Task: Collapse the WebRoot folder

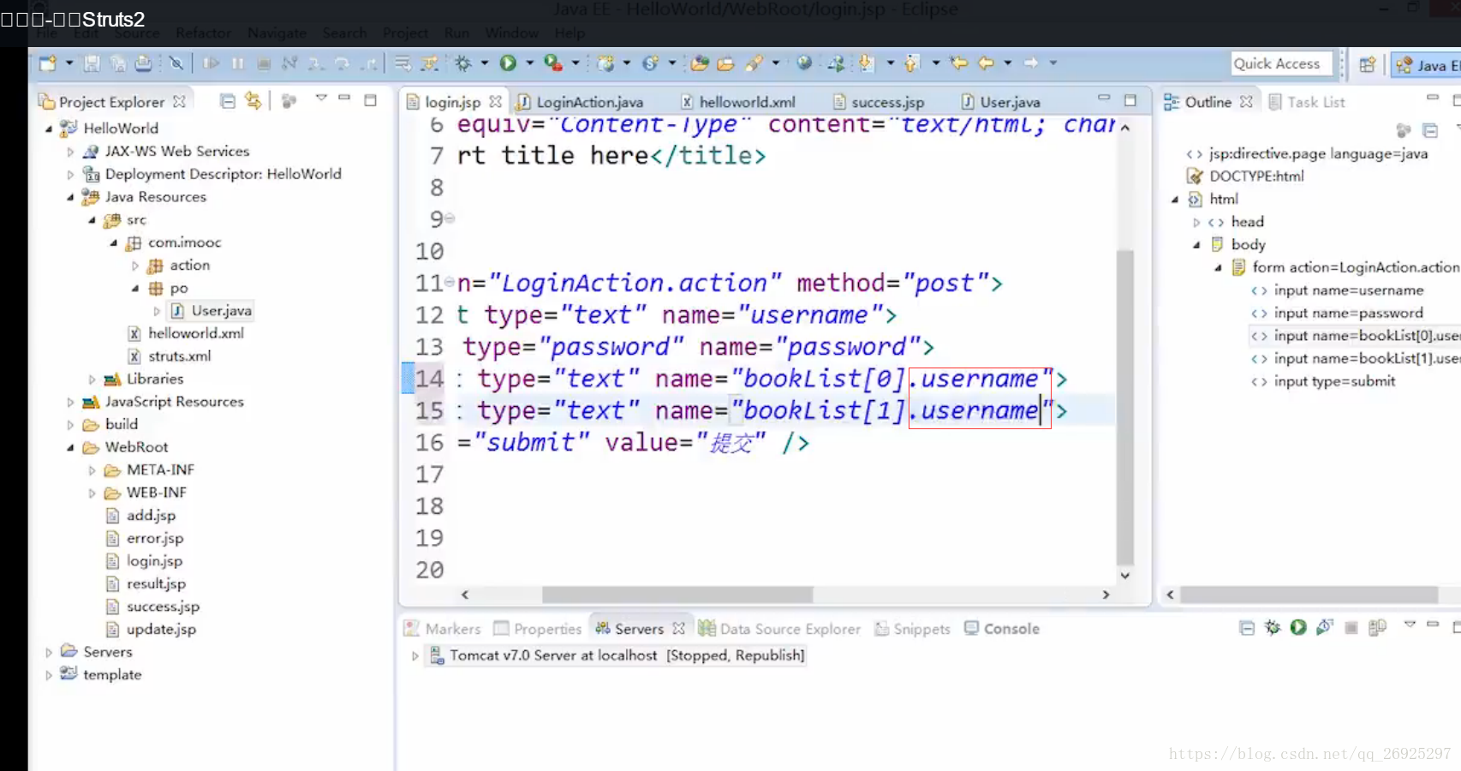Action: (x=70, y=447)
